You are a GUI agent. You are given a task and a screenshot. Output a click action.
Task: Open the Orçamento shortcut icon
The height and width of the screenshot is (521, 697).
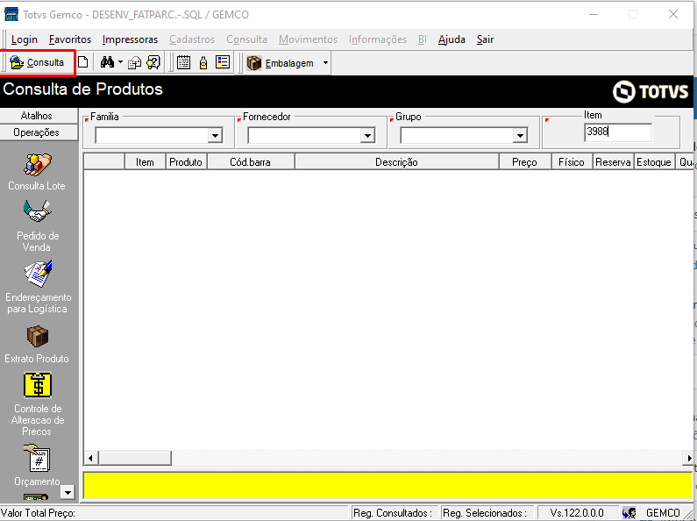[38, 465]
